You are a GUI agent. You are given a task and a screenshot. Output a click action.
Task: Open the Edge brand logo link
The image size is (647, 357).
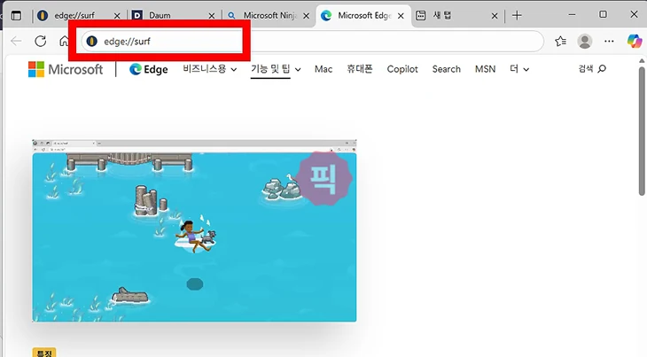[x=149, y=69]
